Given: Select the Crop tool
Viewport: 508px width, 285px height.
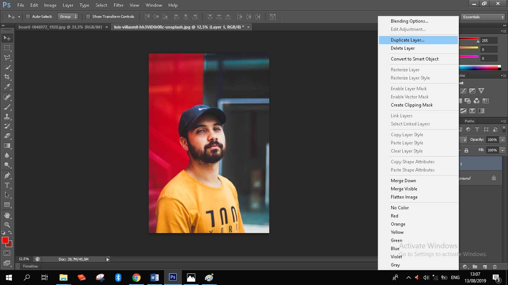Looking at the screenshot, I should [x=7, y=77].
